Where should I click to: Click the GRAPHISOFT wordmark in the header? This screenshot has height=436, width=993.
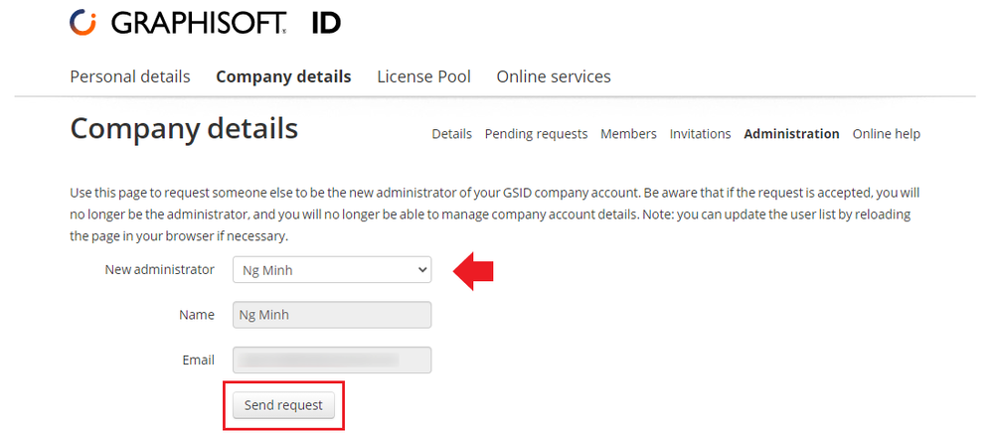point(199,23)
